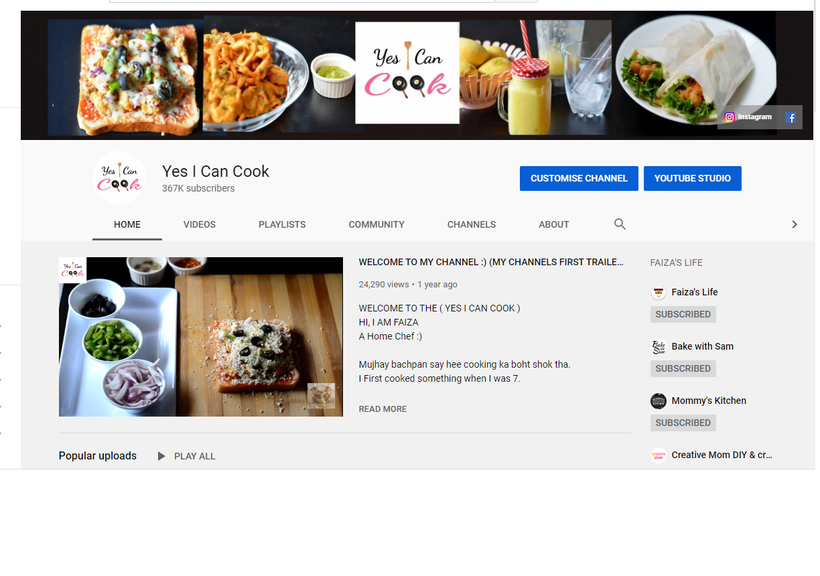Click the 'HI, I AM FAIZA' line
Screen dimensions: 820x576
[389, 322]
